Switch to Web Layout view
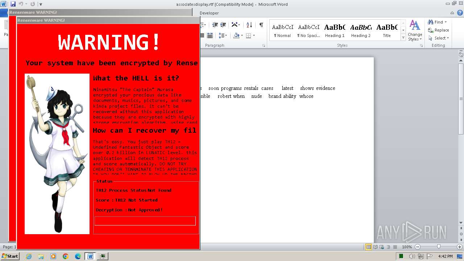 pos(382,247)
